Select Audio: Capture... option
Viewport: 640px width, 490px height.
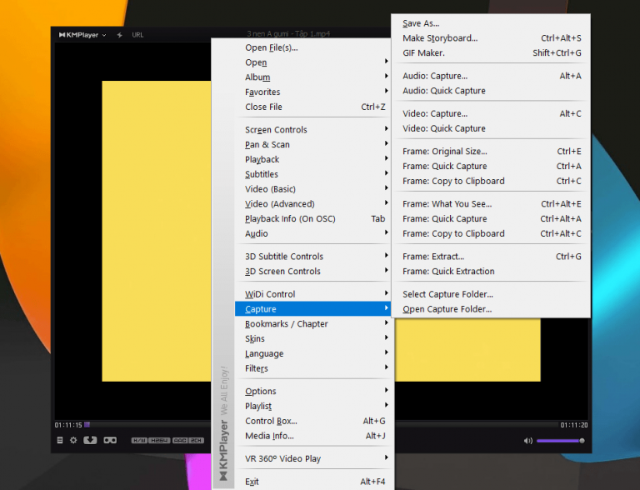coord(491,76)
